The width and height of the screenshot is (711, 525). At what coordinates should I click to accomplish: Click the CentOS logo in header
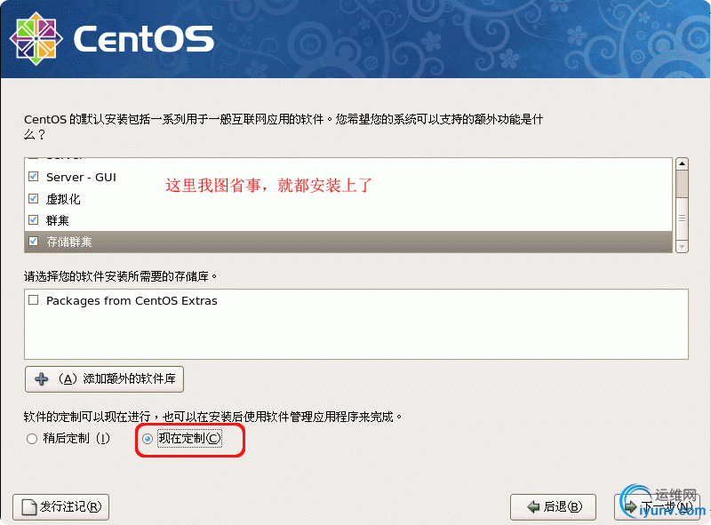point(112,38)
